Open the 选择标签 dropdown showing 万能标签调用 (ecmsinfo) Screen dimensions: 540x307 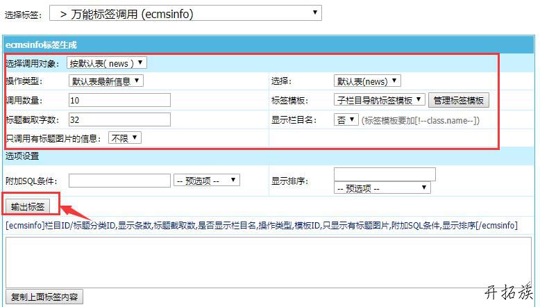[185, 13]
